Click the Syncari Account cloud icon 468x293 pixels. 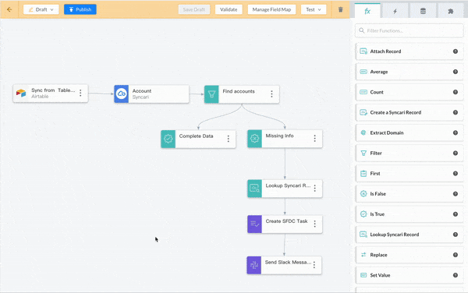pos(122,94)
